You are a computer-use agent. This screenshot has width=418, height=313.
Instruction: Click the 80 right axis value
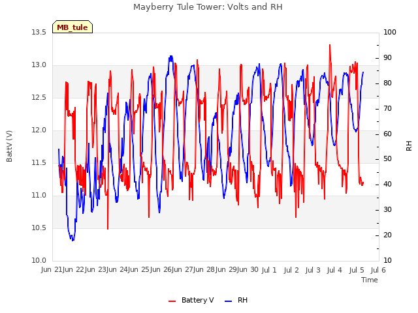click(x=387, y=83)
